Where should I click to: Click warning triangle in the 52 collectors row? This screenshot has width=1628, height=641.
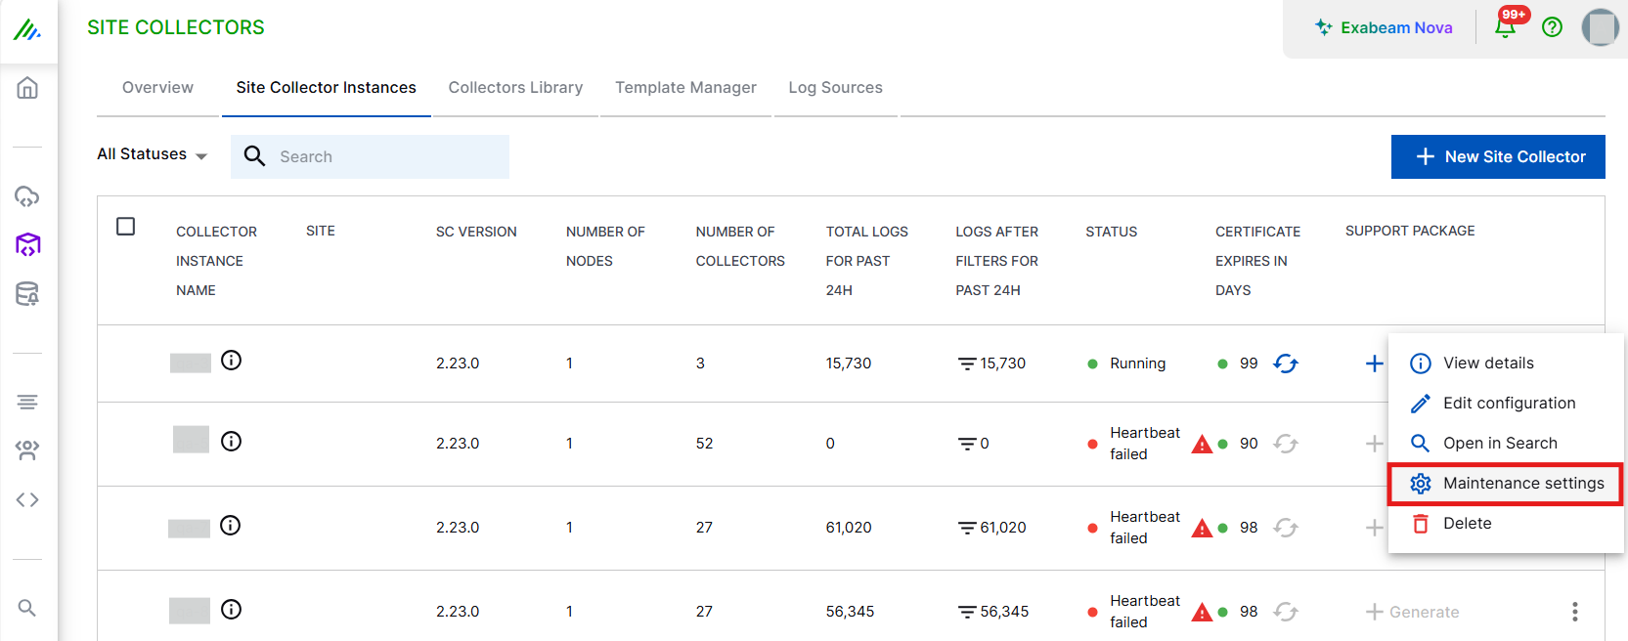(1202, 445)
